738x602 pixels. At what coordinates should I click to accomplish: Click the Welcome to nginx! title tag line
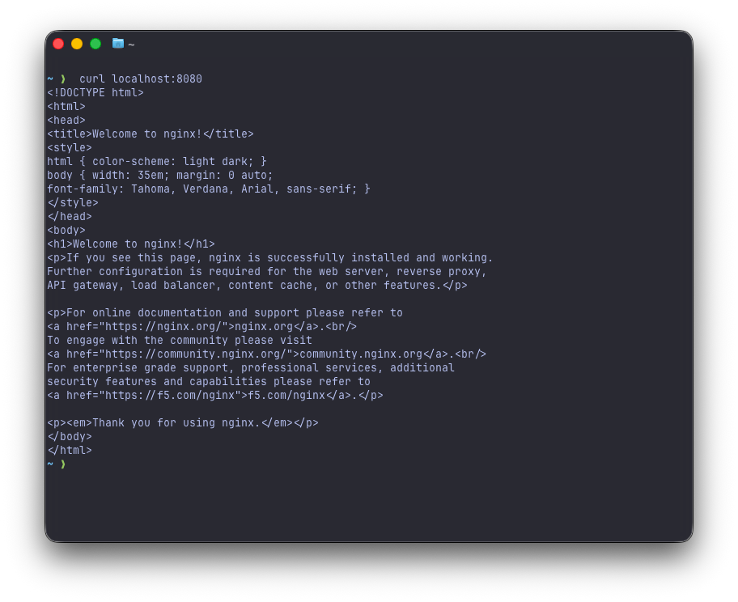151,134
